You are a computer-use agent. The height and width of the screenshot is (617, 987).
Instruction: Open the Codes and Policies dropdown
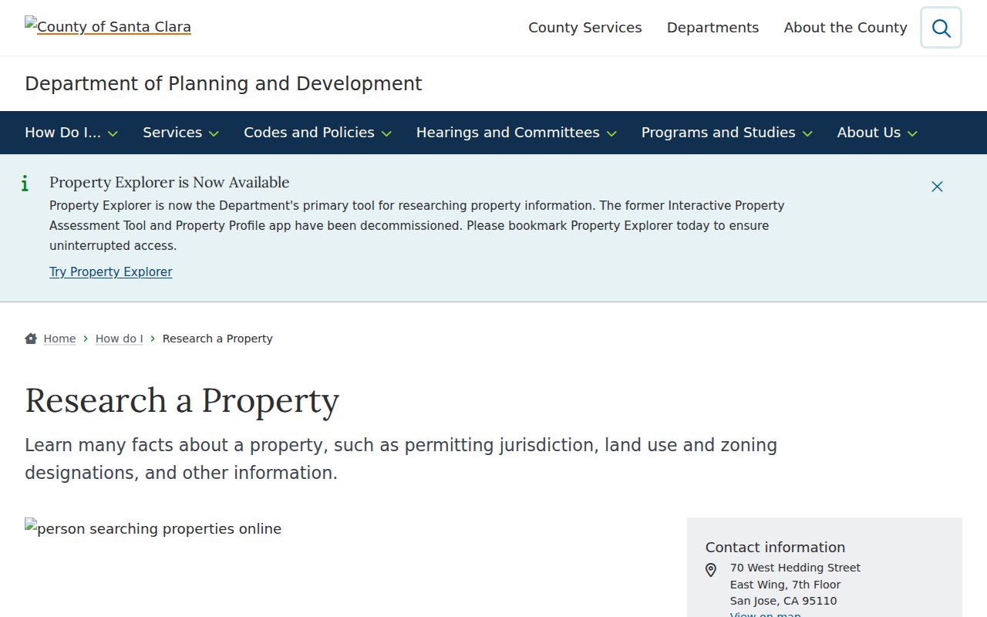(318, 133)
